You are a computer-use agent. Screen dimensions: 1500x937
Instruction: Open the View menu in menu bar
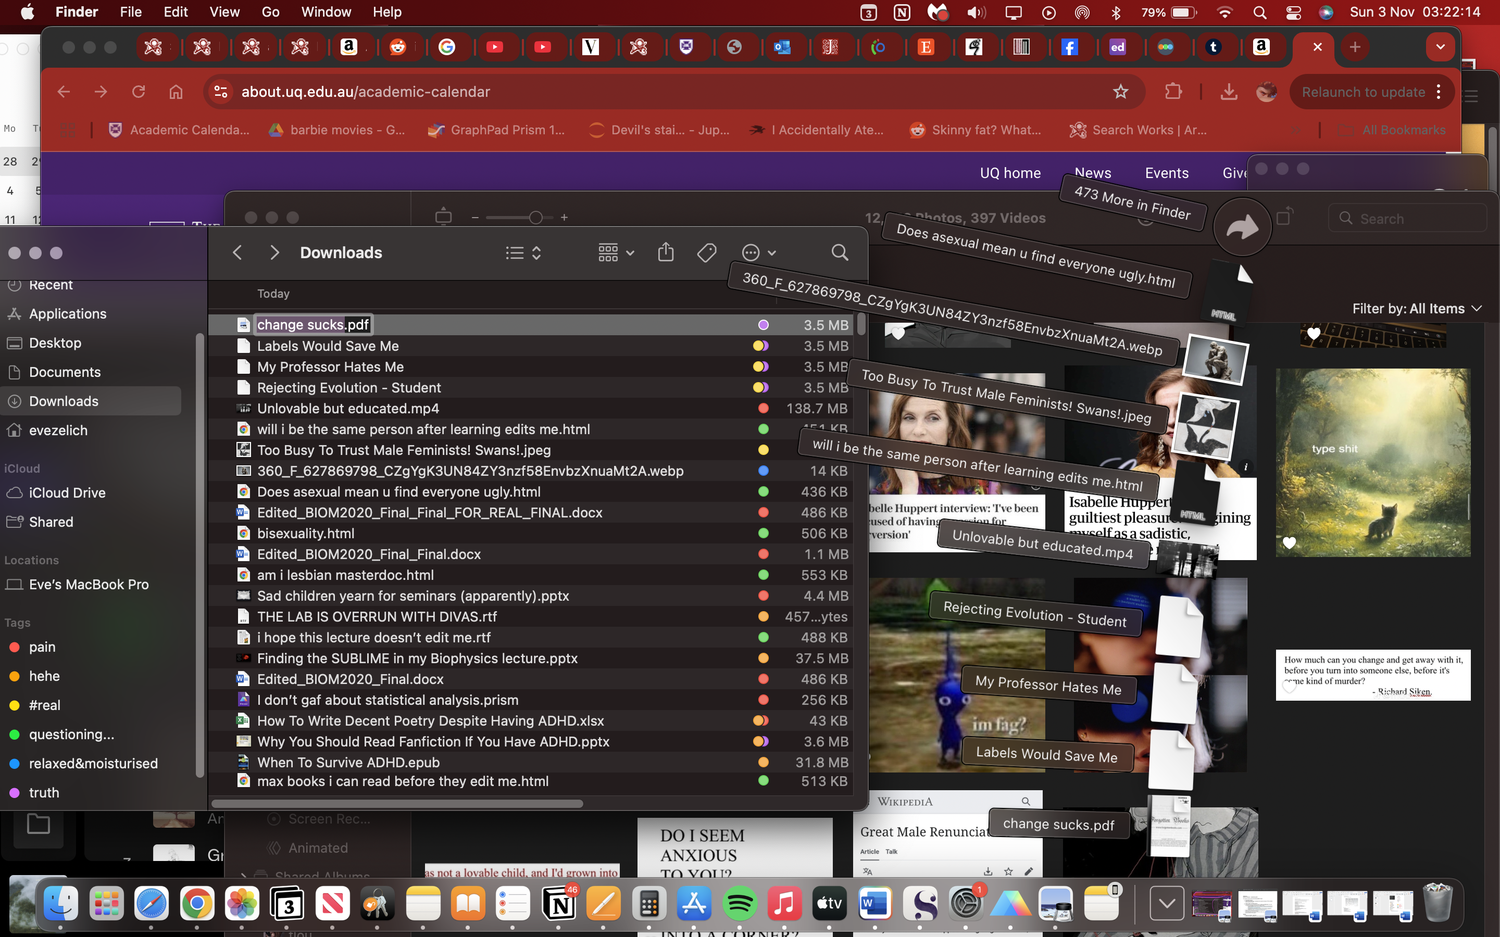(224, 12)
